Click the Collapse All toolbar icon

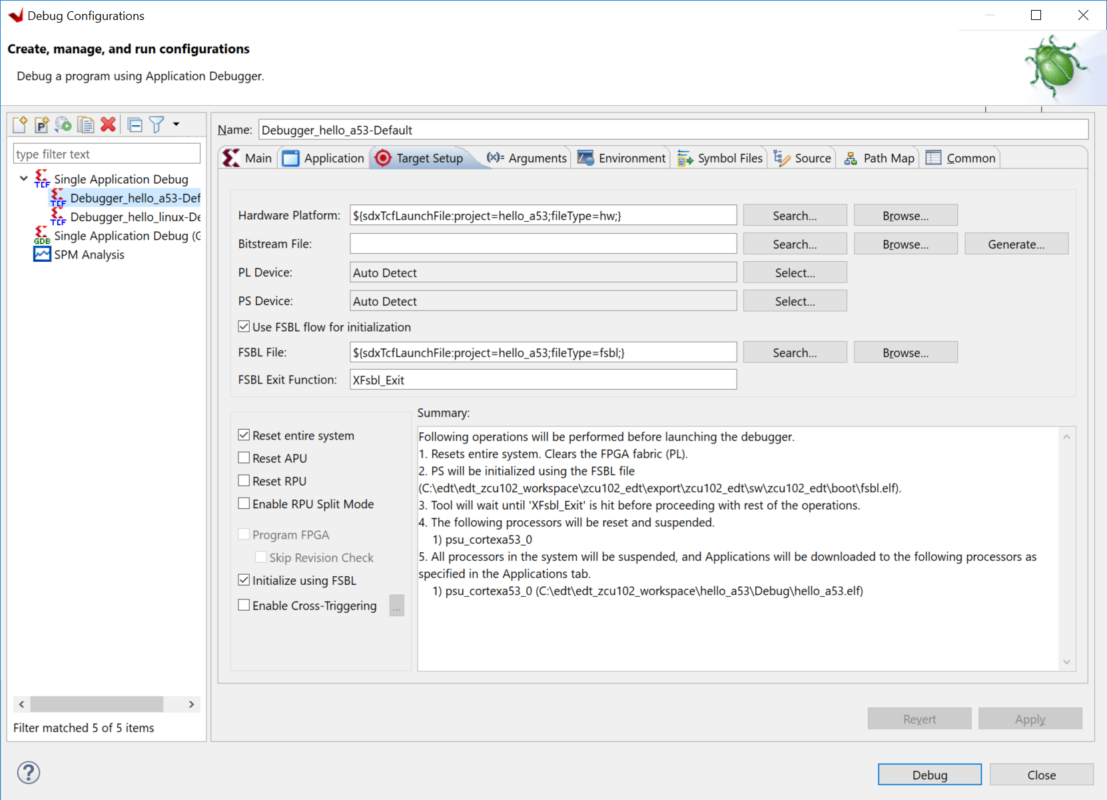coord(135,125)
